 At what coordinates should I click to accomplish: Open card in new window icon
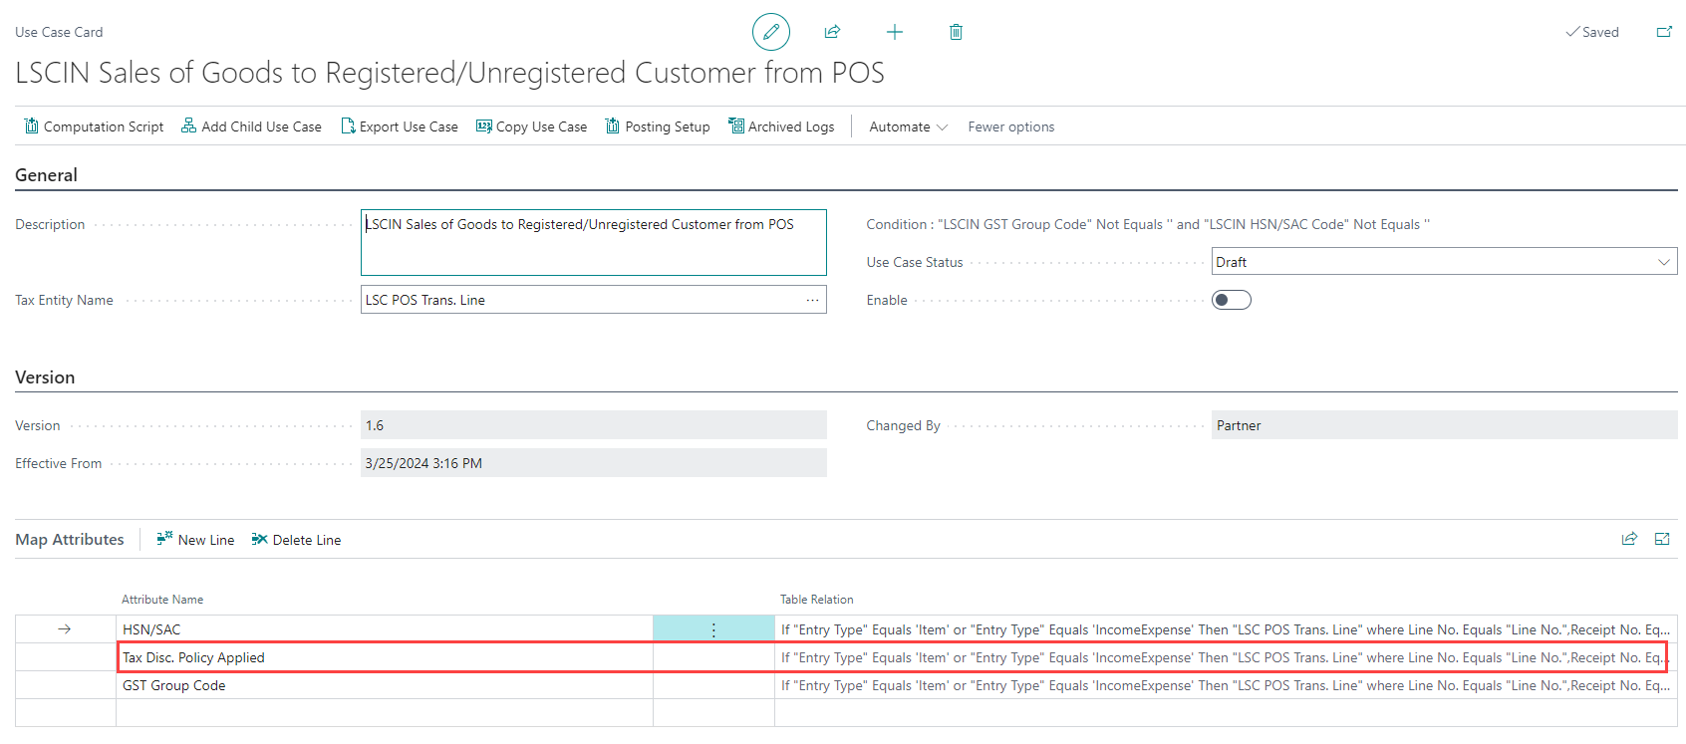(1664, 32)
